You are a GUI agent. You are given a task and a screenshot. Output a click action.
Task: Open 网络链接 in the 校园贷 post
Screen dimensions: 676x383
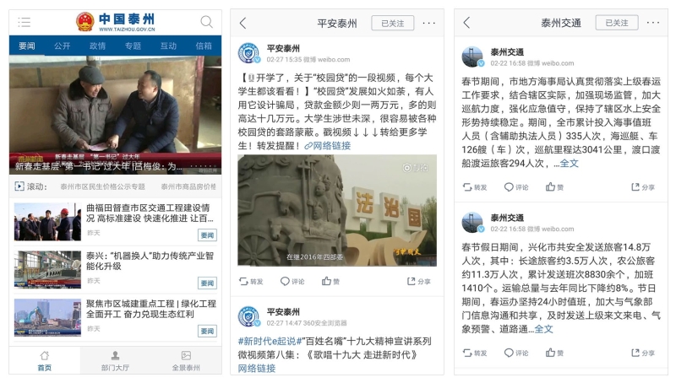click(328, 146)
